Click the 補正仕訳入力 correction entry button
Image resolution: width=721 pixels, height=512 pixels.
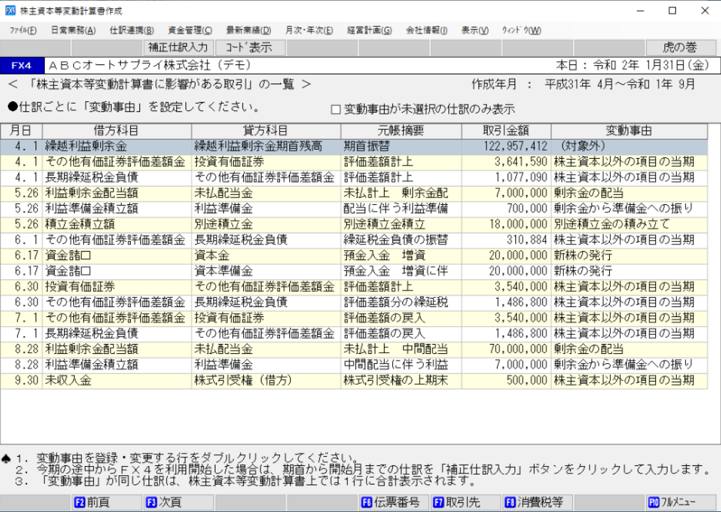pos(179,47)
